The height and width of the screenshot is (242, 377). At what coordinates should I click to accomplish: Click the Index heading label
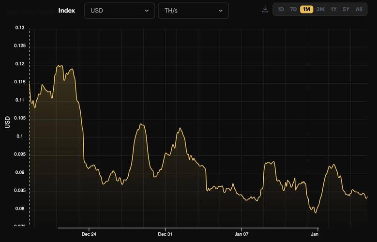(x=67, y=11)
